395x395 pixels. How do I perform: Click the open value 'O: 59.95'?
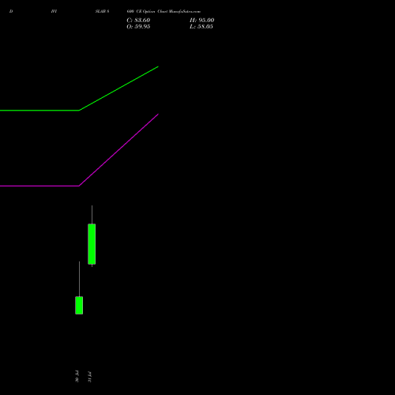(x=138, y=27)
